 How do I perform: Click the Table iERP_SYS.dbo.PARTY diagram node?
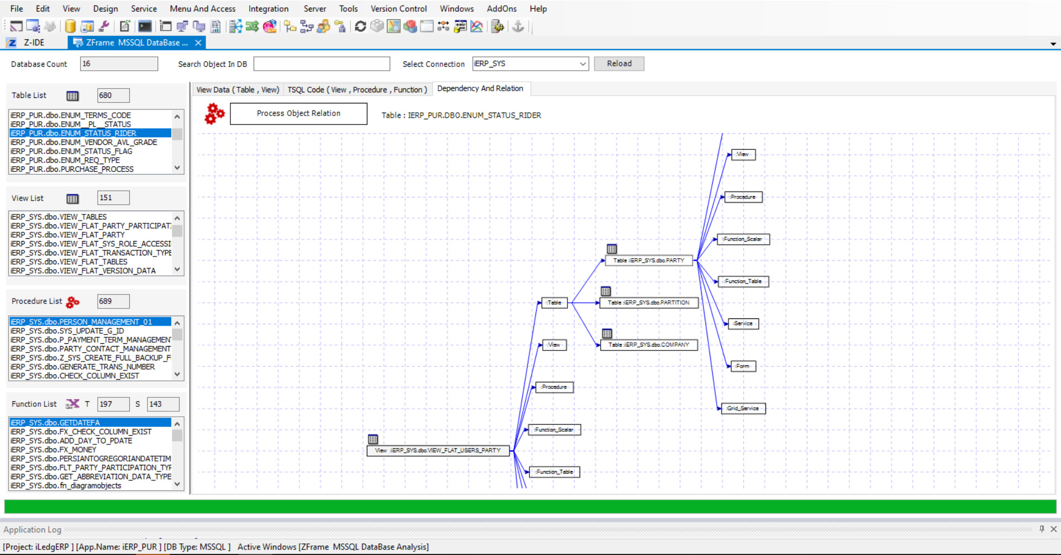coord(649,260)
